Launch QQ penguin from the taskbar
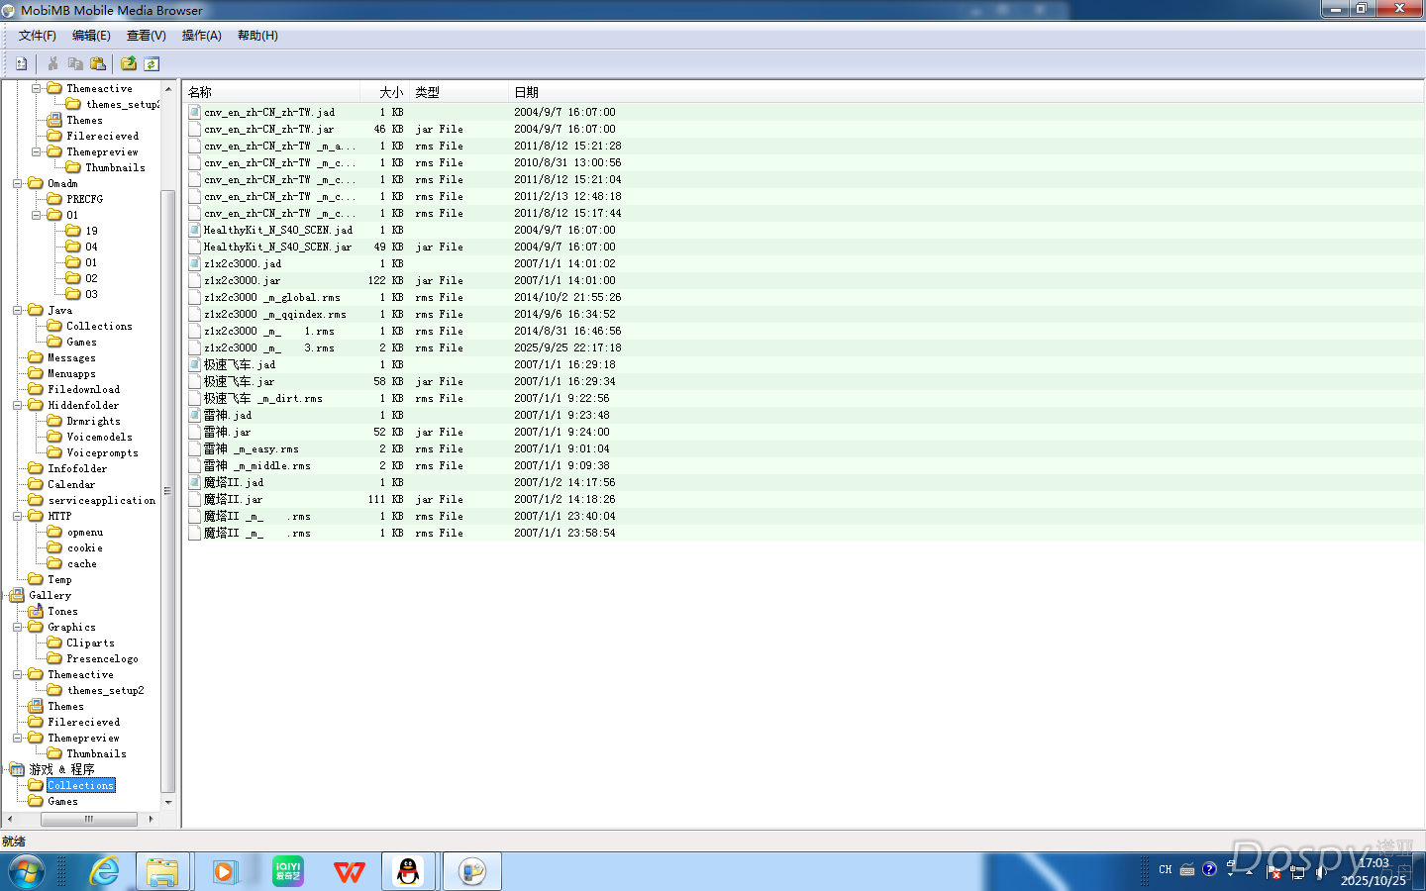This screenshot has width=1426, height=891. click(408, 872)
